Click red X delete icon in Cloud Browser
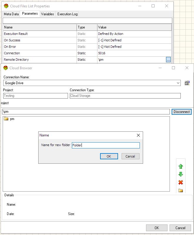Viewport: 194px width, 235px height. (181, 182)
